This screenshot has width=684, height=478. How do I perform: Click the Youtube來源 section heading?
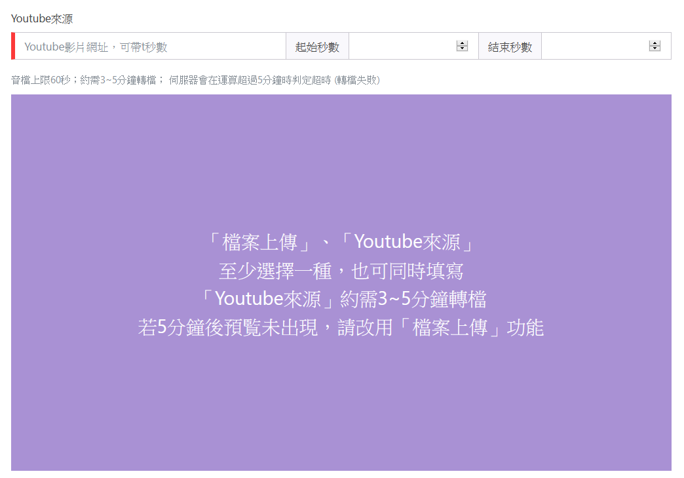[42, 18]
